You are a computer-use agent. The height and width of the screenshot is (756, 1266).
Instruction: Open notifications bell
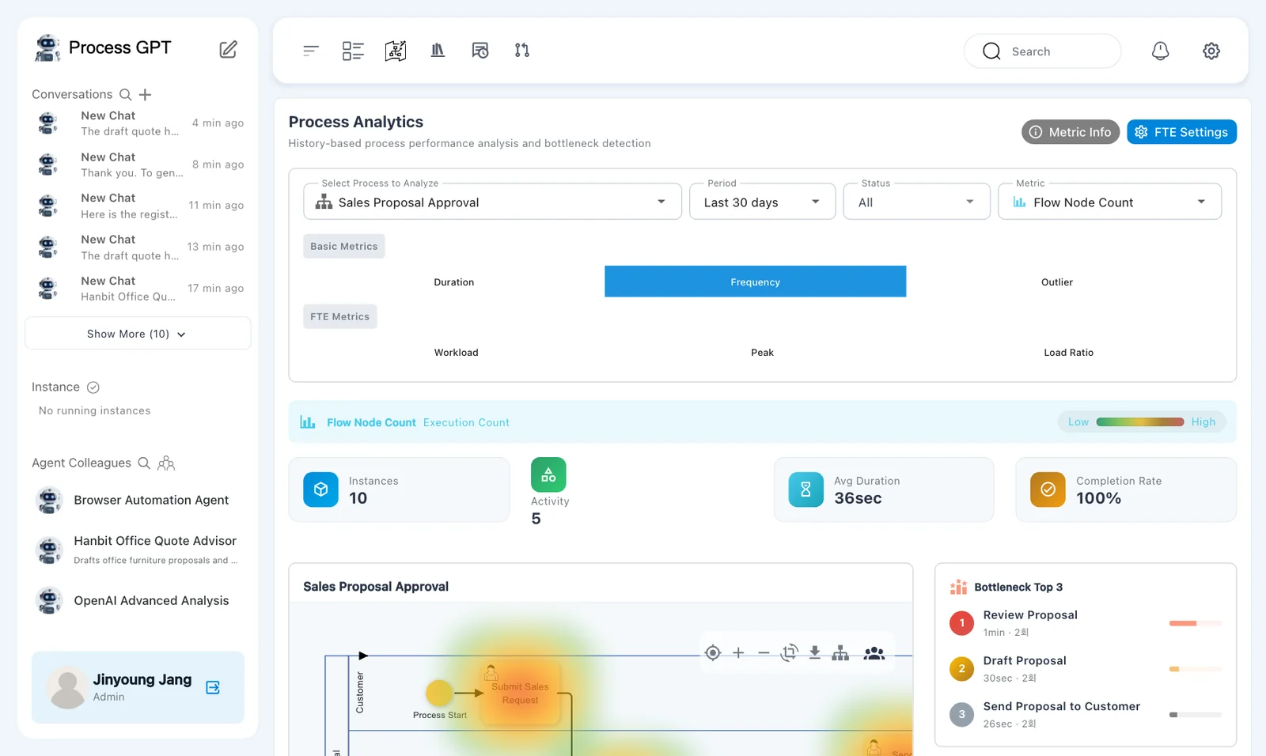(1160, 51)
